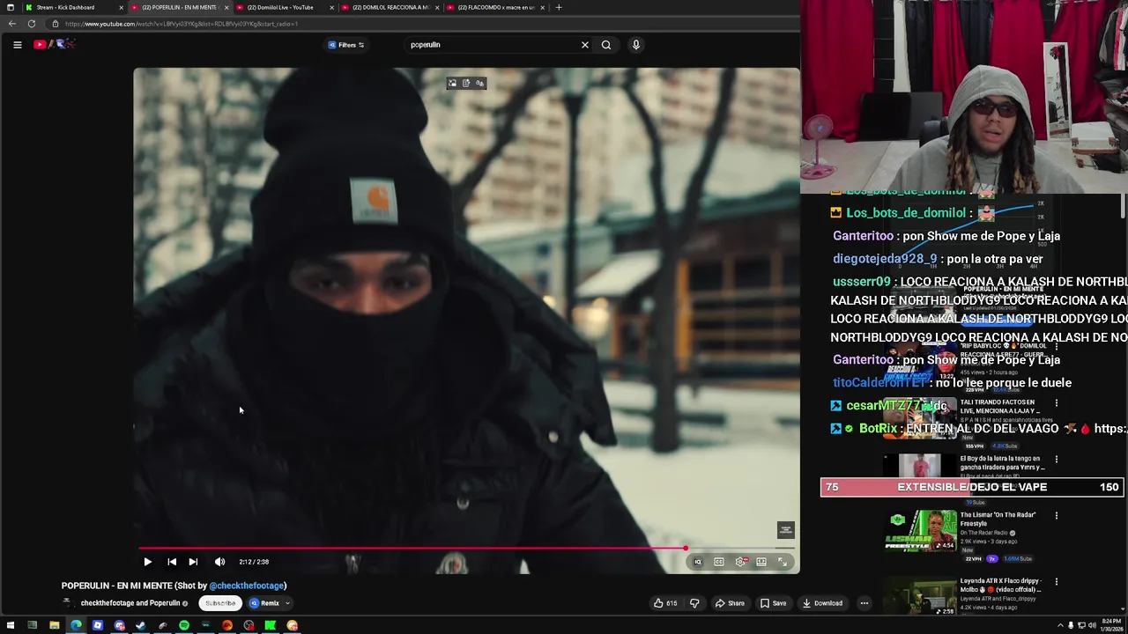Expand the dropdown arrow beside Remix
1128x634 pixels.
tap(288, 603)
